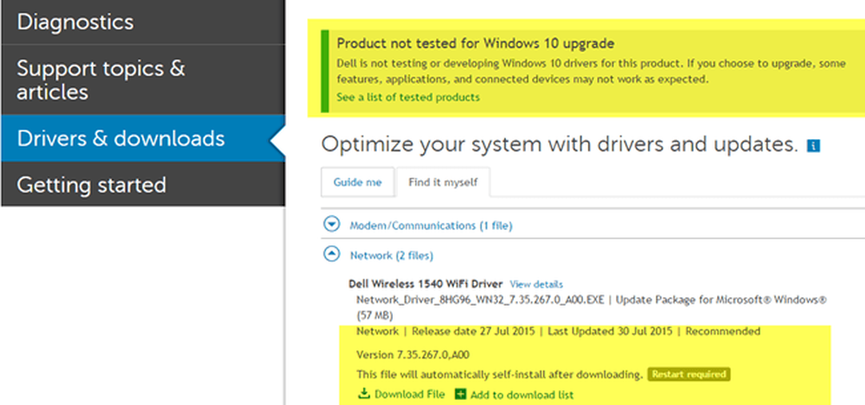865x405 pixels.
Task: Click Optimize your system heading text
Action: pos(560,145)
